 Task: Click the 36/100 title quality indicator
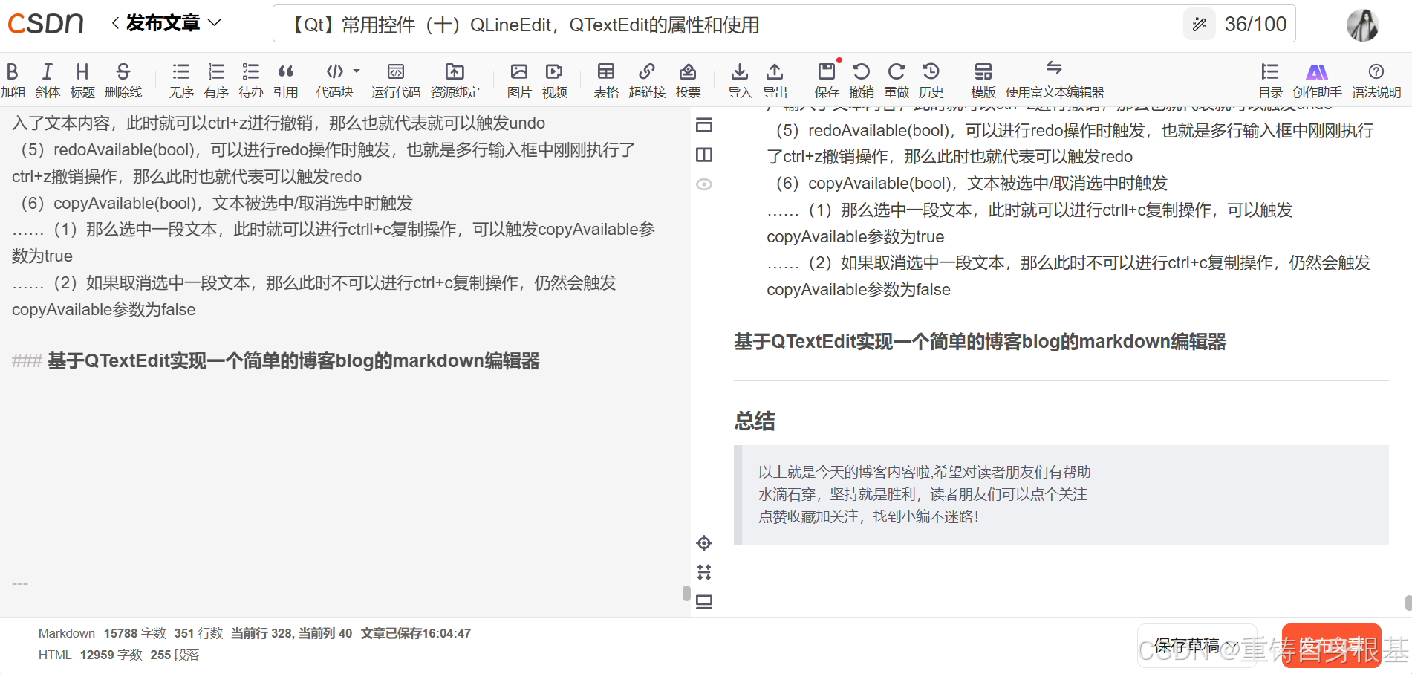1255,23
